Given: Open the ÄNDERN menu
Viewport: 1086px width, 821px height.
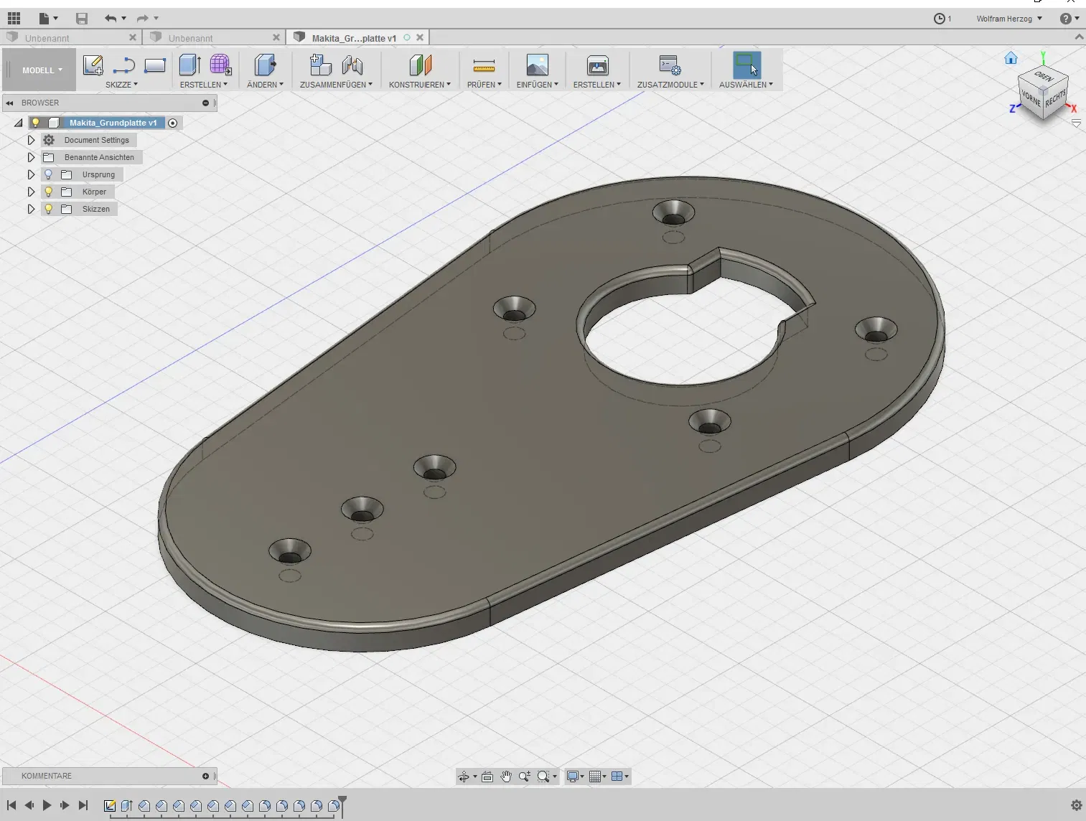Looking at the screenshot, I should coord(265,85).
